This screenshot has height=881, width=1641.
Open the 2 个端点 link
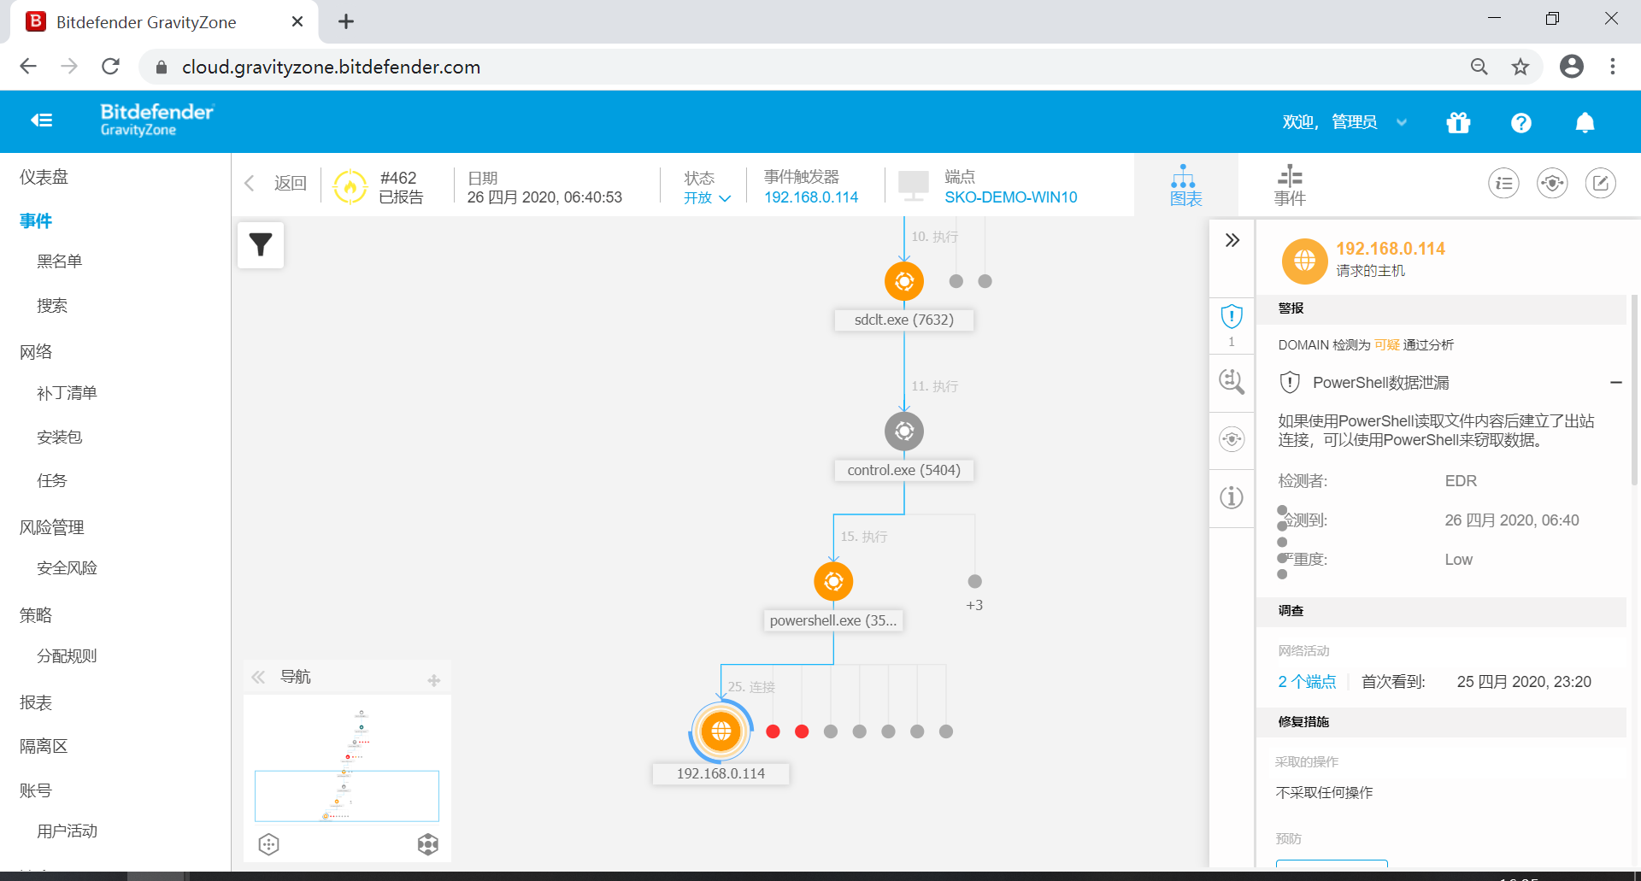coord(1307,682)
